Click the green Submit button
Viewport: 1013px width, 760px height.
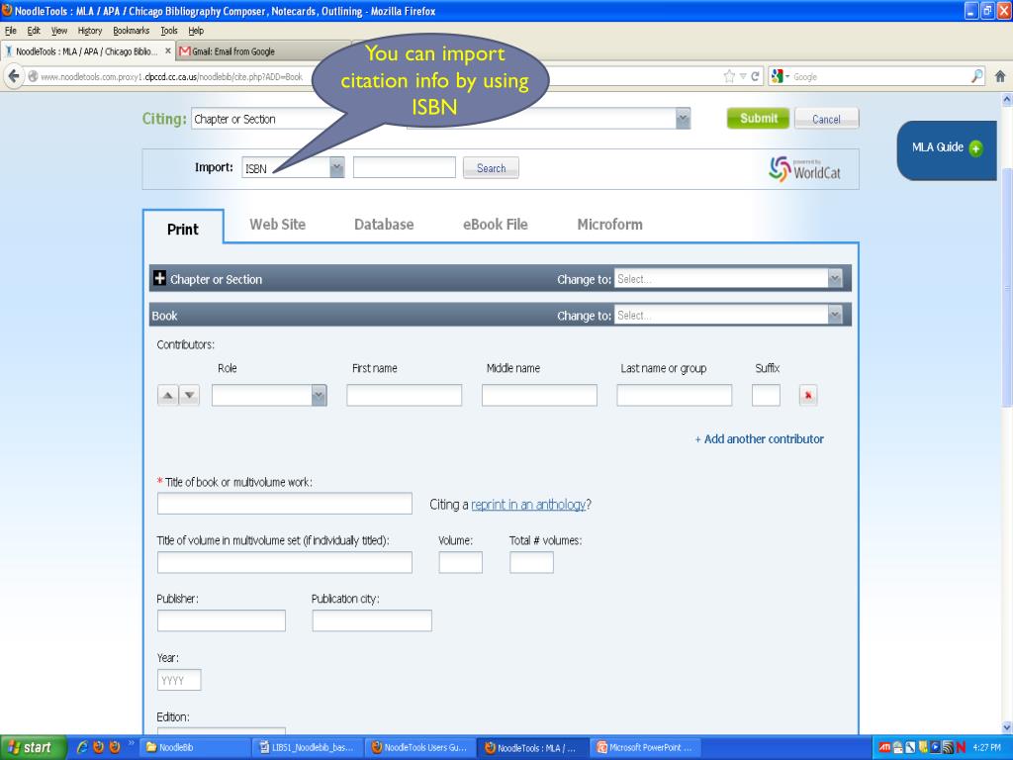point(759,119)
